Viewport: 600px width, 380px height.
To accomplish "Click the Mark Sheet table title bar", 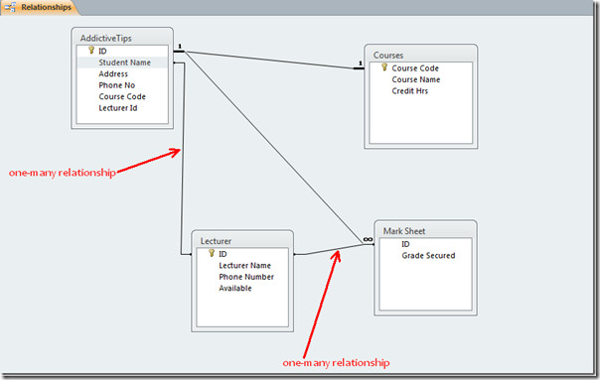I will [x=425, y=230].
